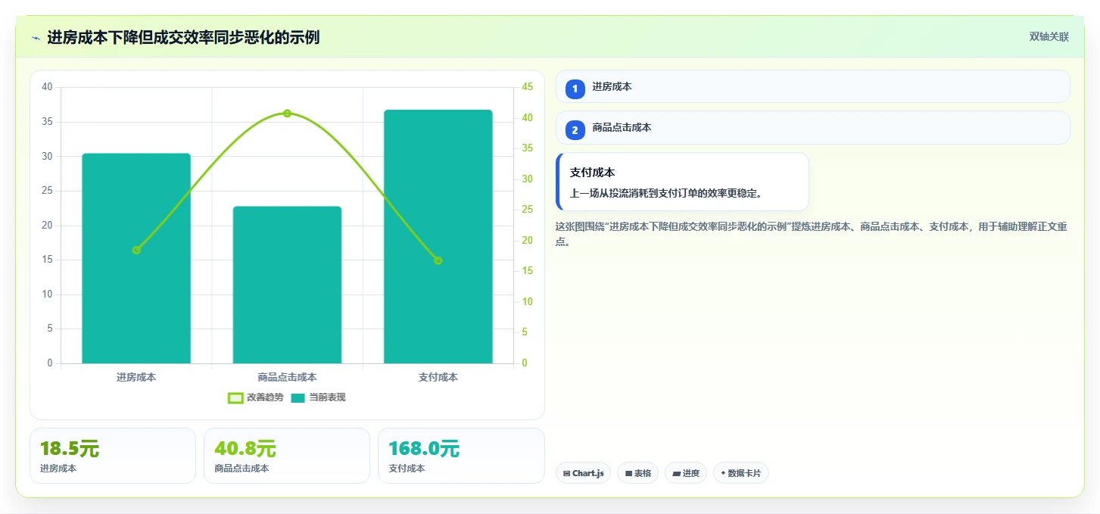Click the 双轴关联 label in header

pos(1049,36)
